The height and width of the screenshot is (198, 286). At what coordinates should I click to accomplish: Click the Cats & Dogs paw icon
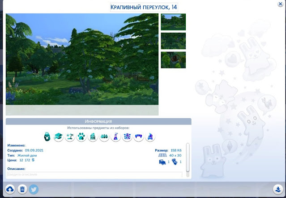[81, 137]
